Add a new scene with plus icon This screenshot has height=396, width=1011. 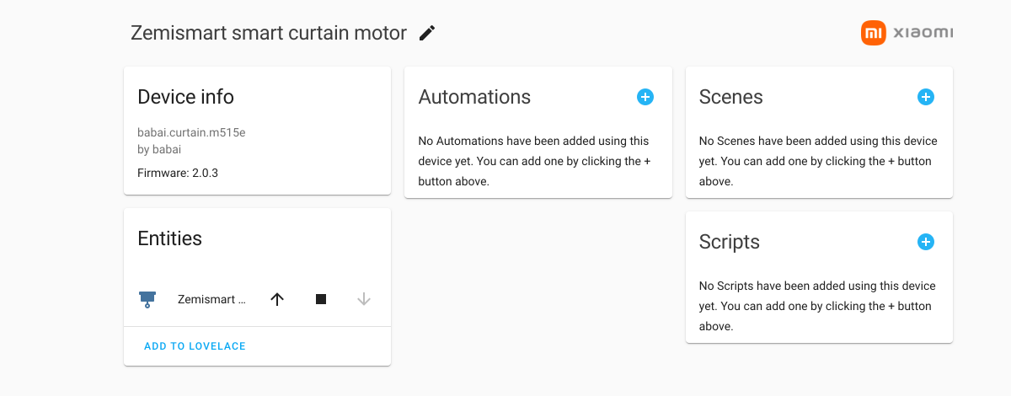925,97
